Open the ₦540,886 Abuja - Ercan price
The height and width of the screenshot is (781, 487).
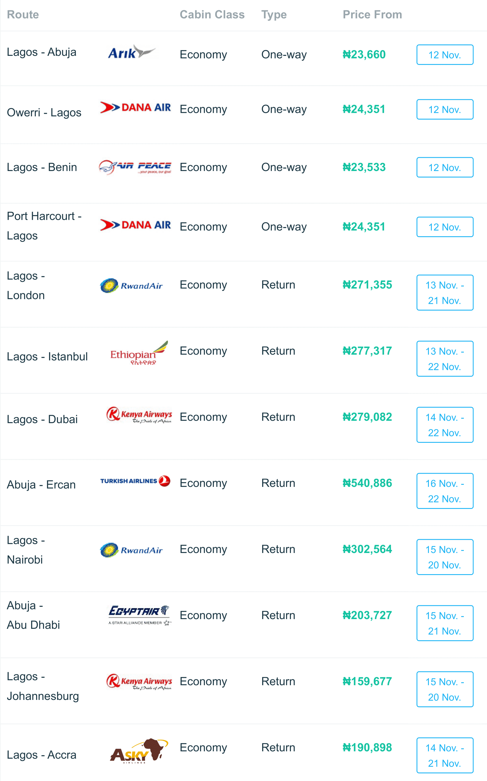point(367,483)
